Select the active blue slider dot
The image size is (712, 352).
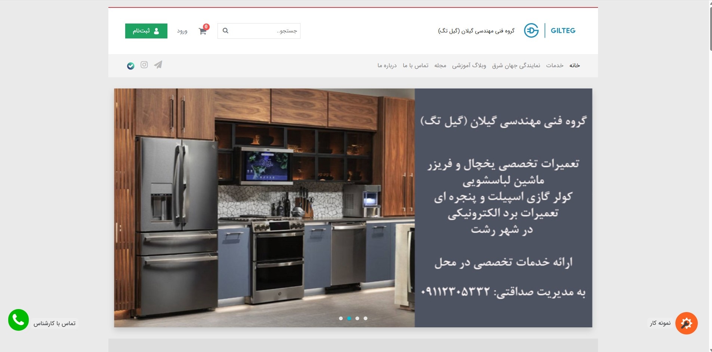[349, 318]
